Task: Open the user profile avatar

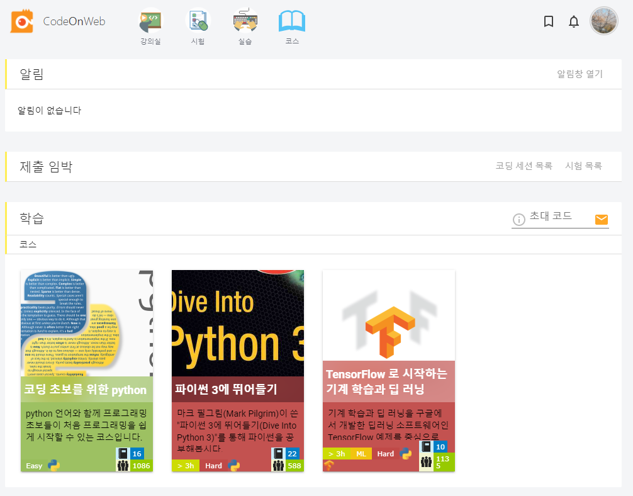Action: [x=604, y=21]
